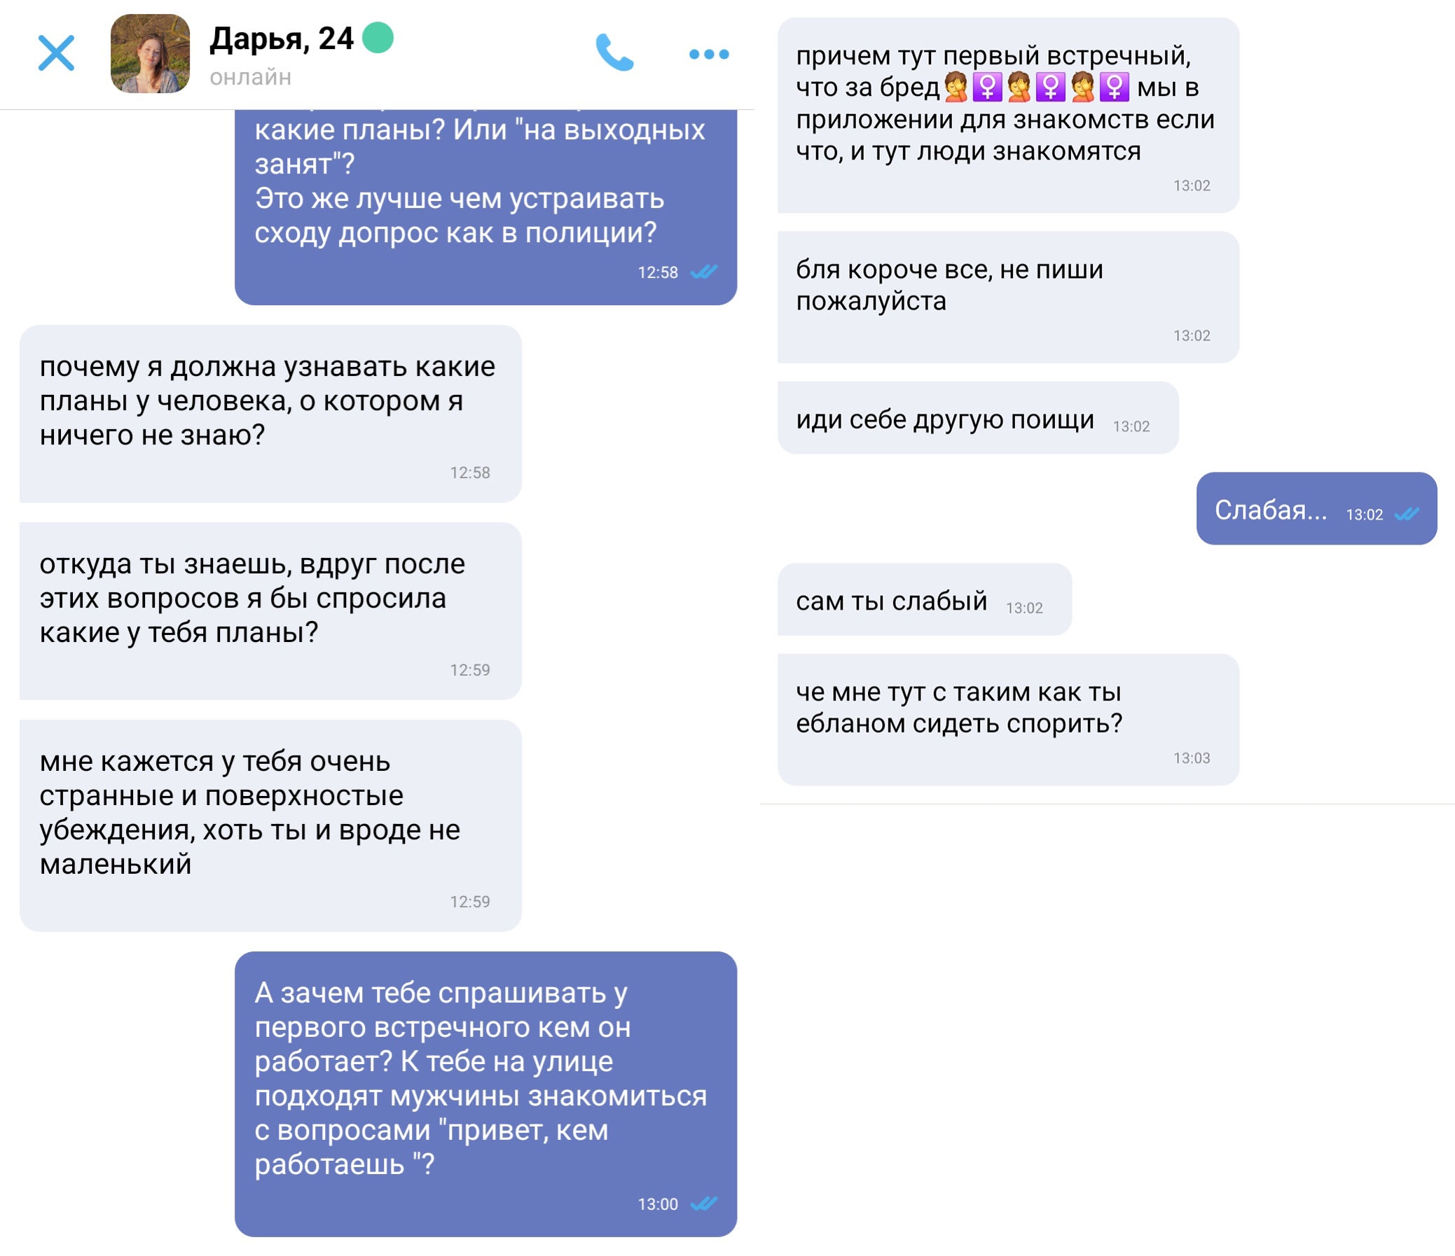Close the chat with the blue X
This screenshot has width=1455, height=1256.
[x=56, y=53]
